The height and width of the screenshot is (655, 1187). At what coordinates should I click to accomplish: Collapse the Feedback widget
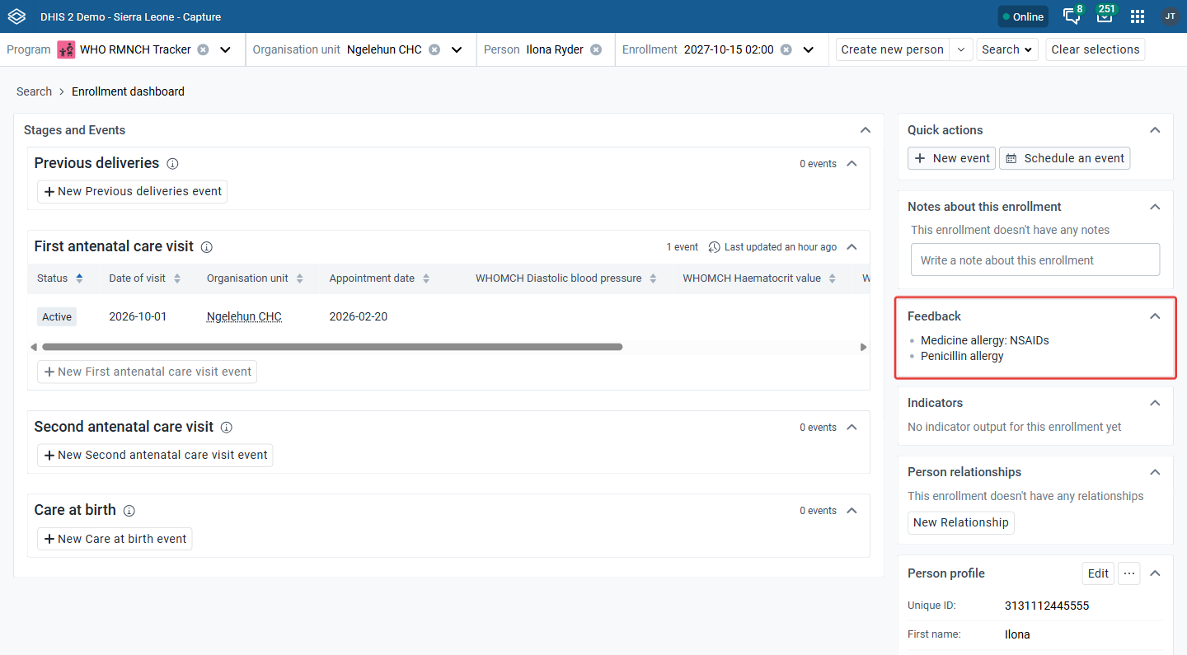click(x=1155, y=316)
